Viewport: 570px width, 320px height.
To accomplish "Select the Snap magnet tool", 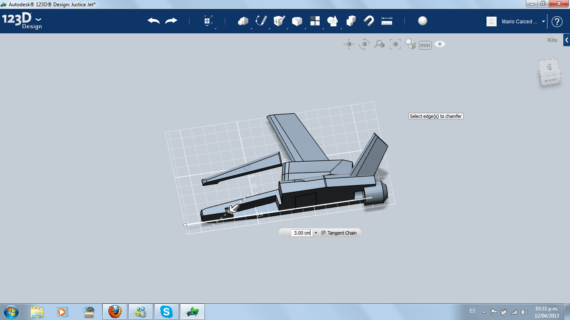I will [x=368, y=21].
